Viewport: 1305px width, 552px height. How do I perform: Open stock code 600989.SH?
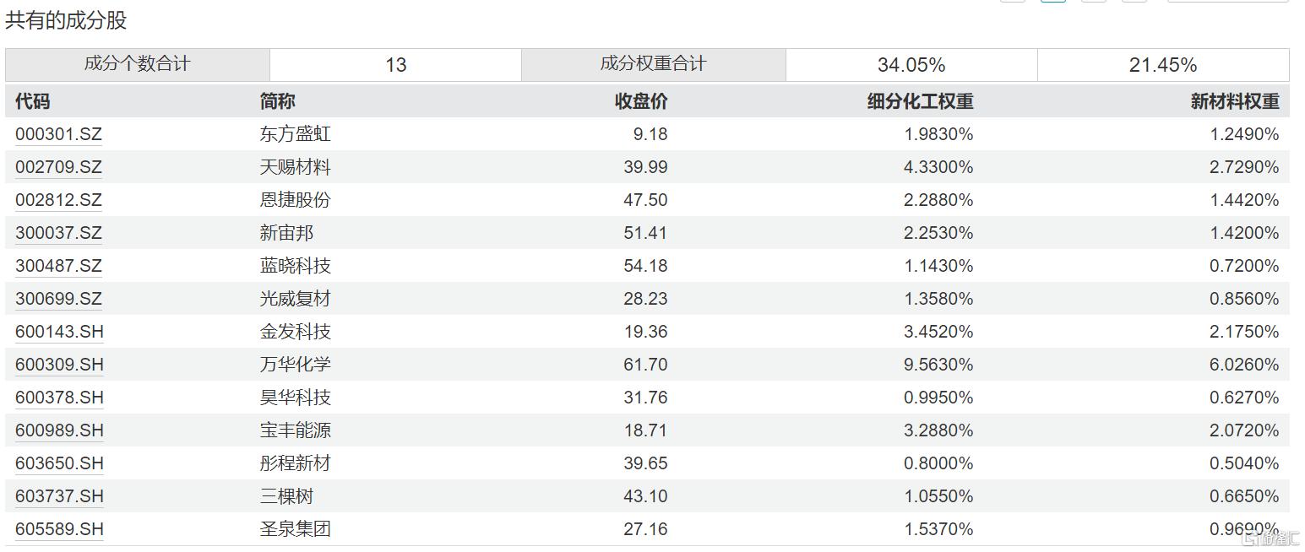click(x=59, y=430)
